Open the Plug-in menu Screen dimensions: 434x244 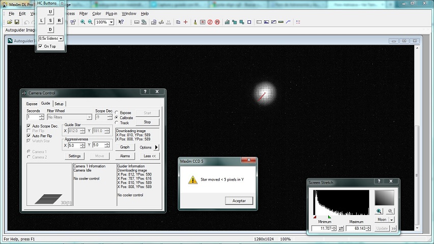pyautogui.click(x=111, y=14)
